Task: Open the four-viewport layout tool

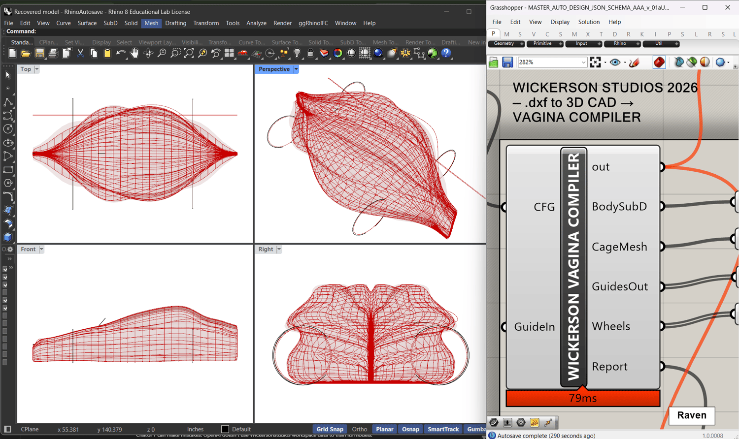Action: click(229, 53)
